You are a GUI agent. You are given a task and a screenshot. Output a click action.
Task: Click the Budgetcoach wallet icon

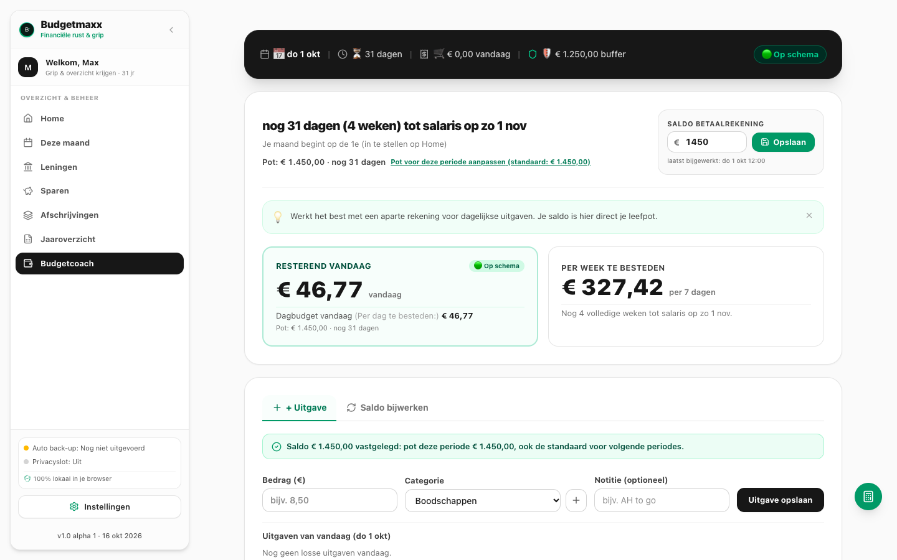tap(28, 263)
